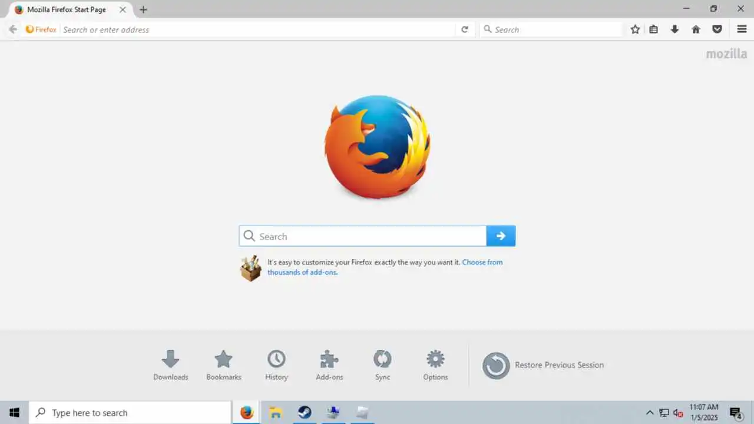Click the muted volume icon in tray
Image resolution: width=754 pixels, height=424 pixels.
tap(678, 413)
